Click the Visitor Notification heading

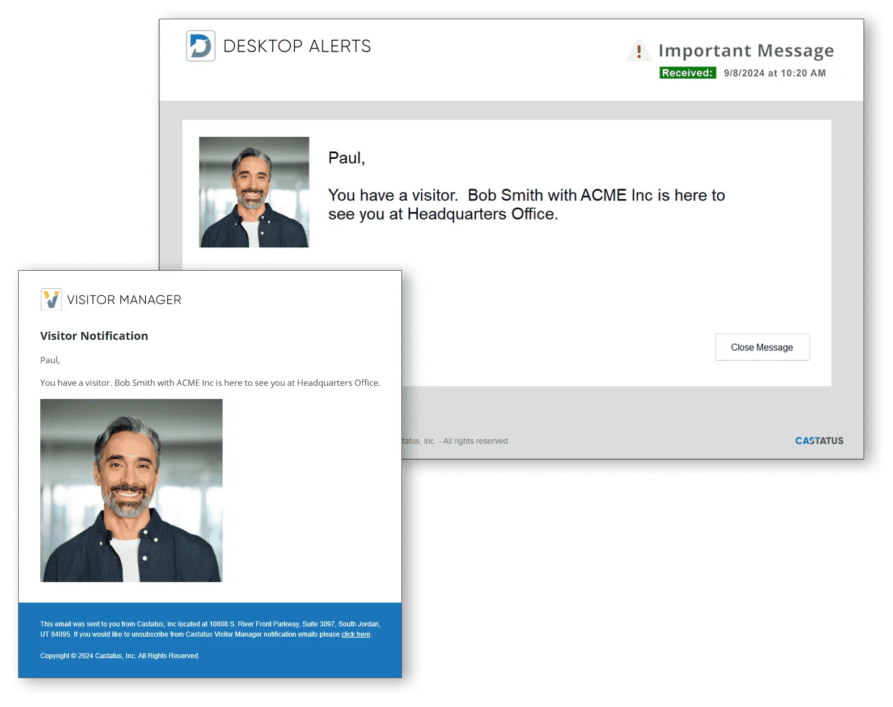pos(94,336)
